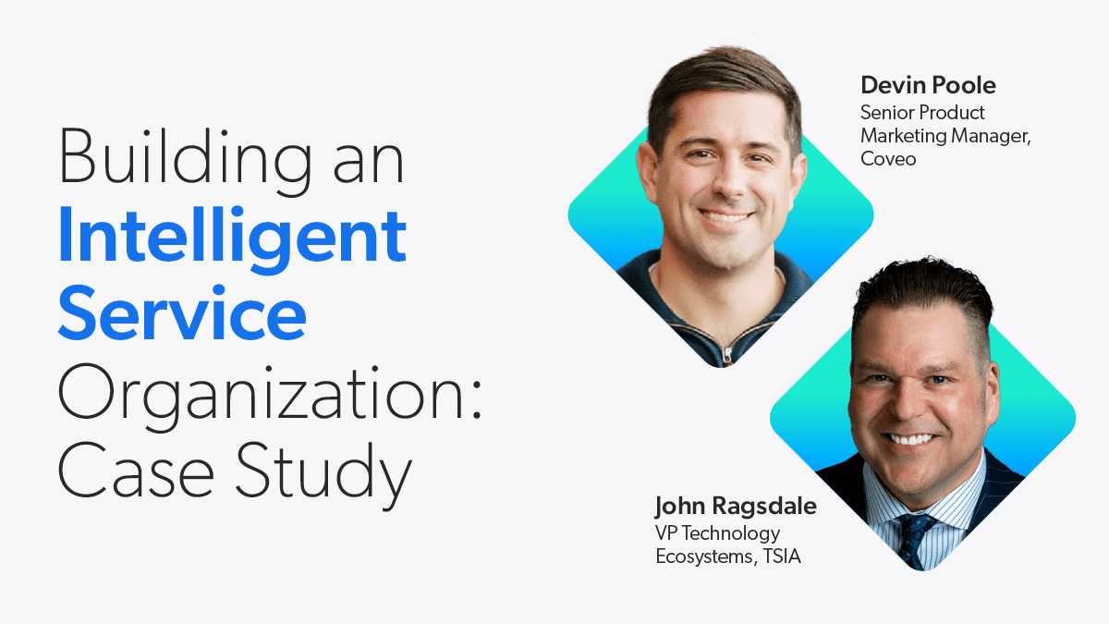Click the "Building an" title line
Image resolution: width=1109 pixels, height=624 pixels.
pyautogui.click(x=232, y=157)
